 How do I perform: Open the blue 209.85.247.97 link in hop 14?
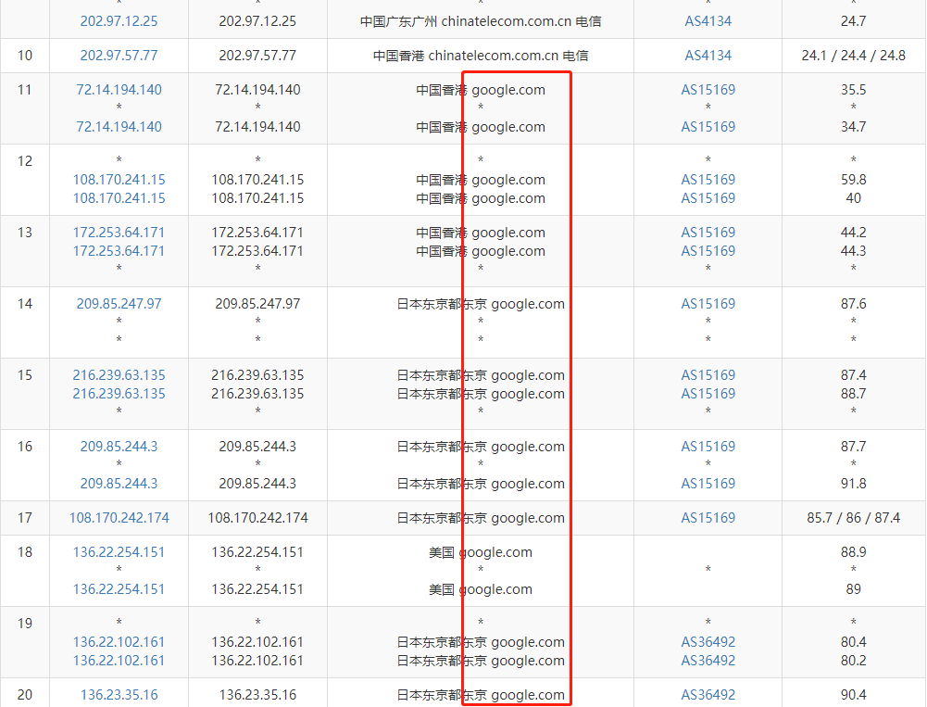tap(119, 304)
